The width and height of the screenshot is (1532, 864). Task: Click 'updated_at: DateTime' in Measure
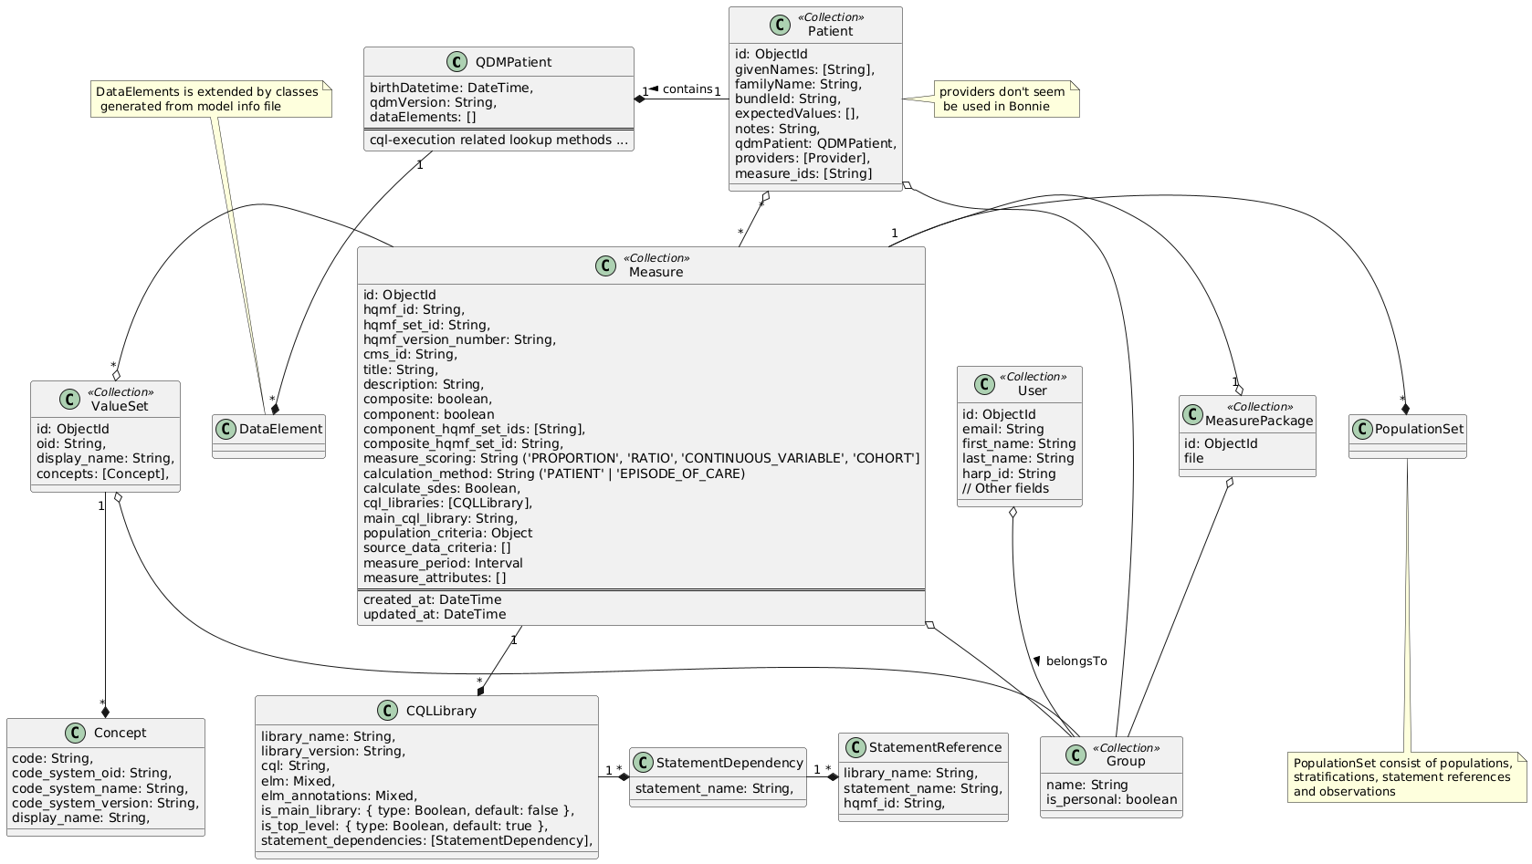tap(435, 614)
